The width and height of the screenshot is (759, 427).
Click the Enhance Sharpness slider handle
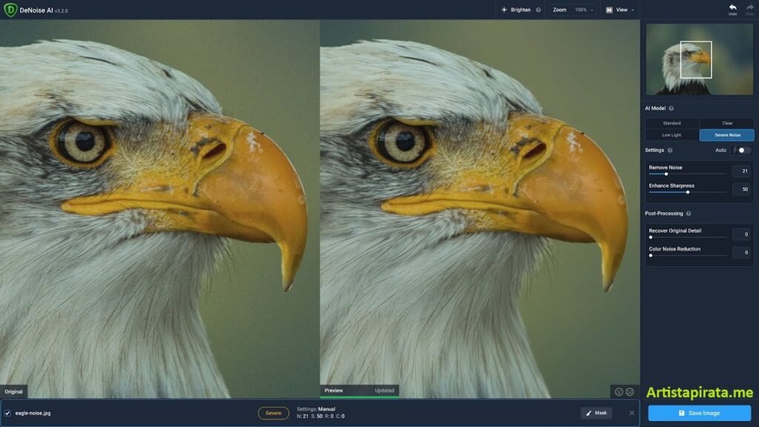pos(688,192)
